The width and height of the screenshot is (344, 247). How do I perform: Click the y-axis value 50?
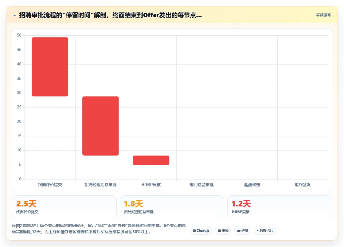pyautogui.click(x=19, y=35)
